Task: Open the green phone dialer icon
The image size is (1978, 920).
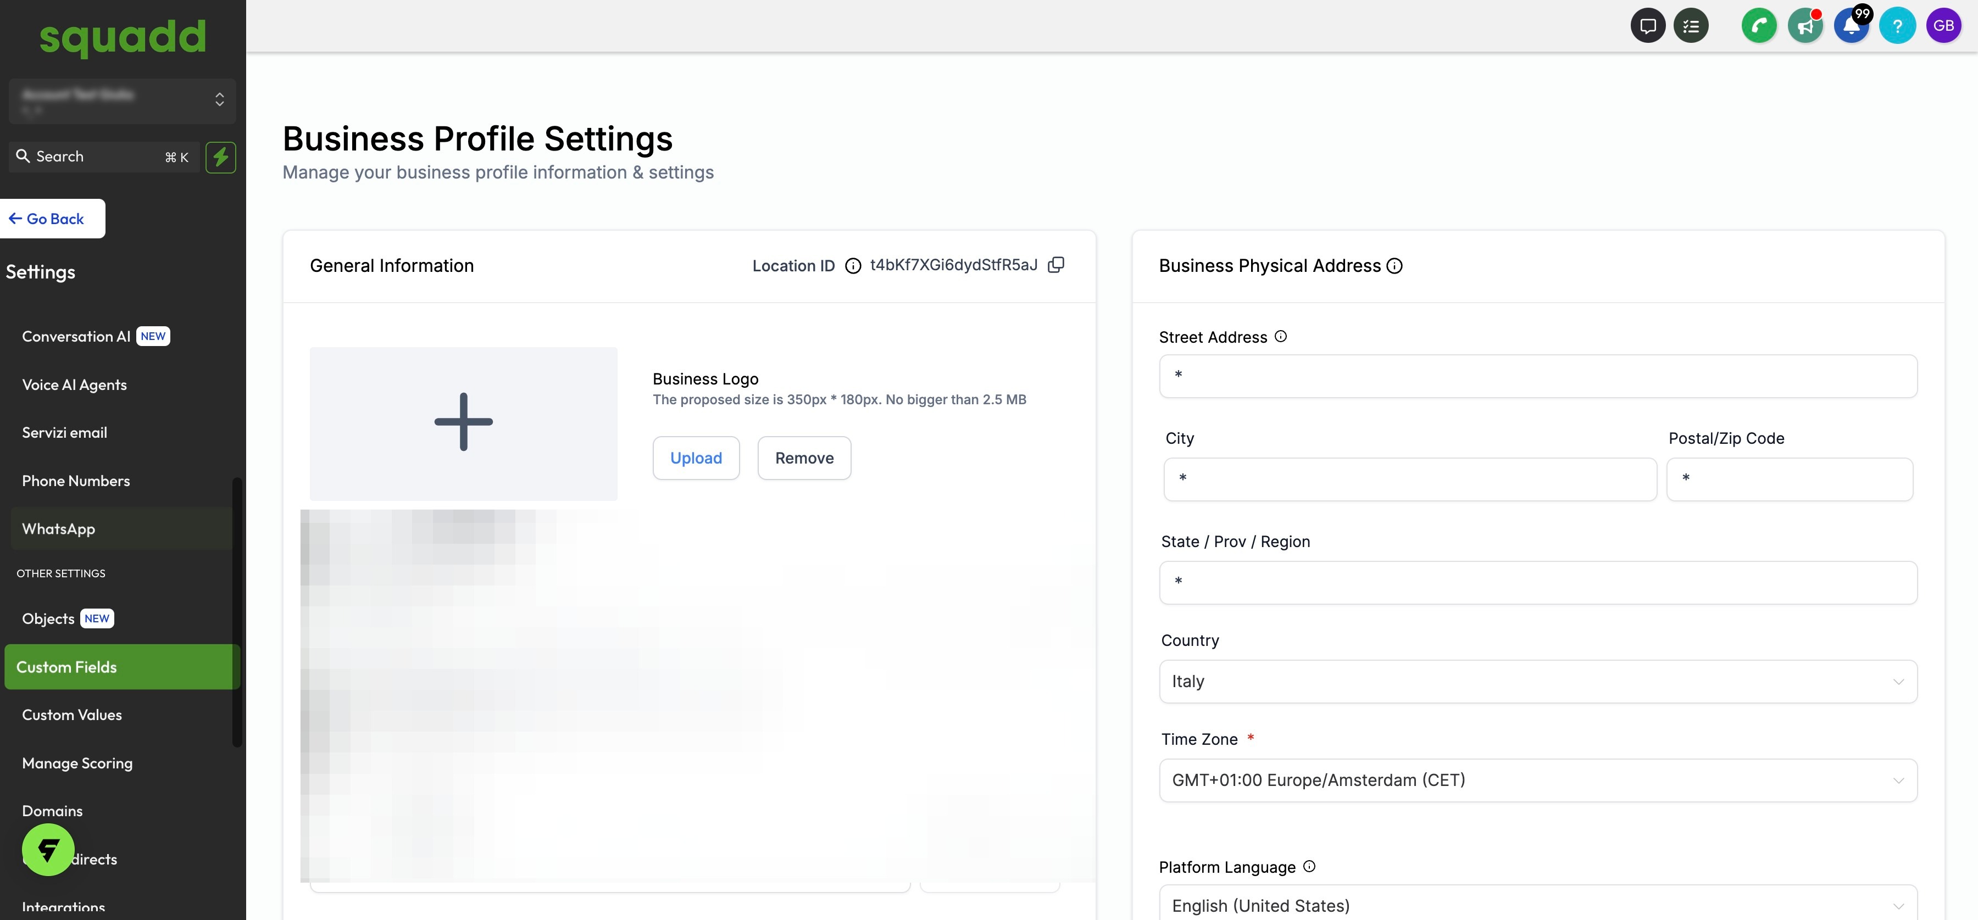Action: 1758,26
